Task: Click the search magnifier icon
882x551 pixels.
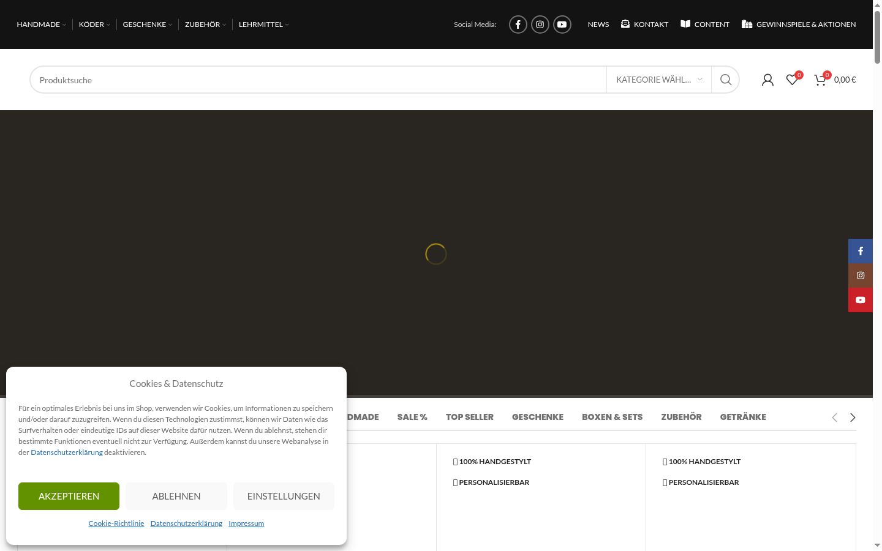Action: click(x=726, y=80)
